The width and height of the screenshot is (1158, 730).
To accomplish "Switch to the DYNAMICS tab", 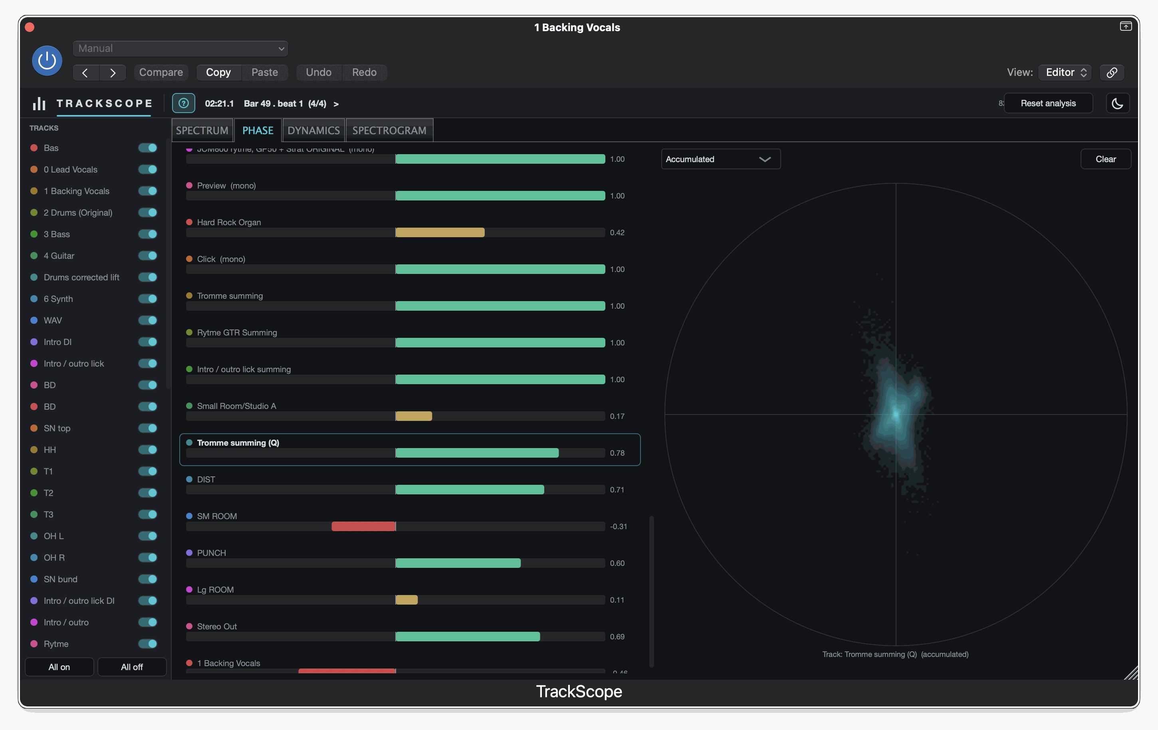I will 313,130.
